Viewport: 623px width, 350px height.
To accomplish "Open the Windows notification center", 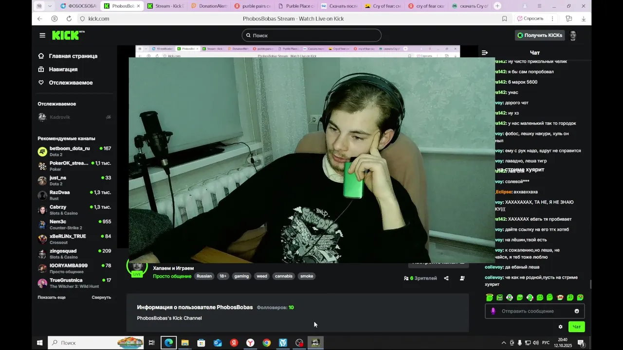I will point(581,343).
